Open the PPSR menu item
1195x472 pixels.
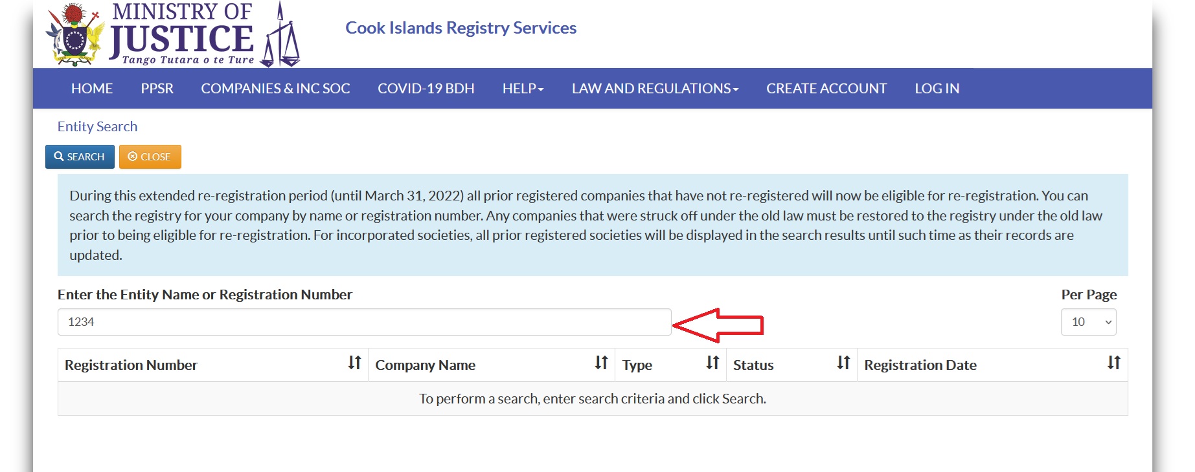[157, 89]
